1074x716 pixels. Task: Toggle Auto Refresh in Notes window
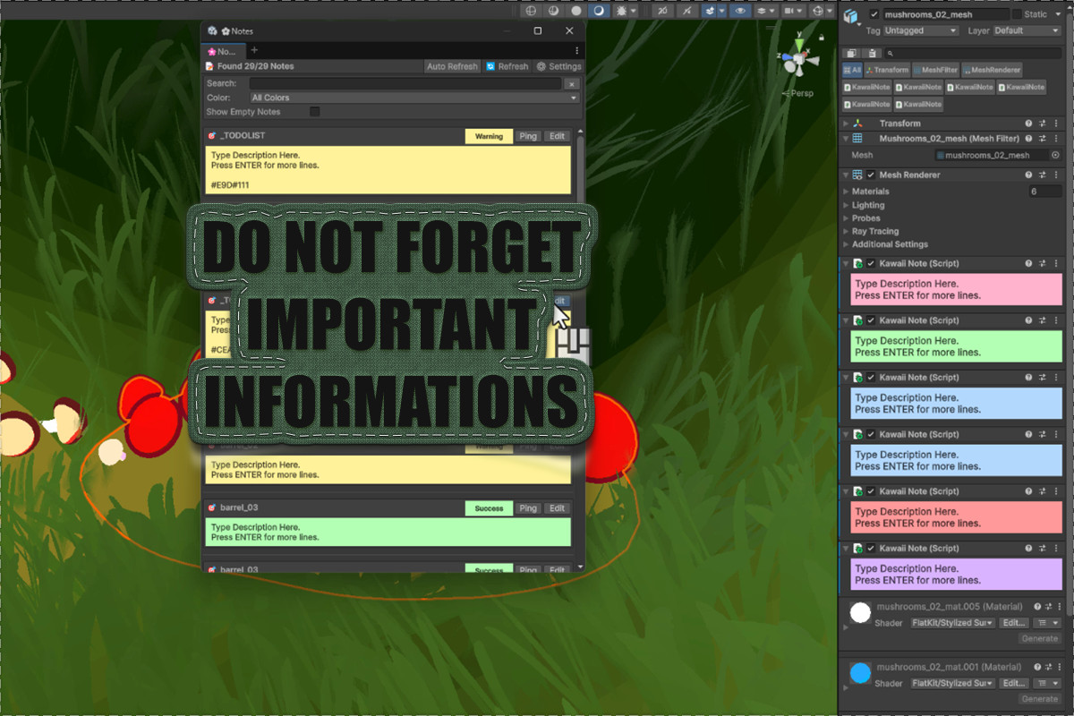pos(452,66)
